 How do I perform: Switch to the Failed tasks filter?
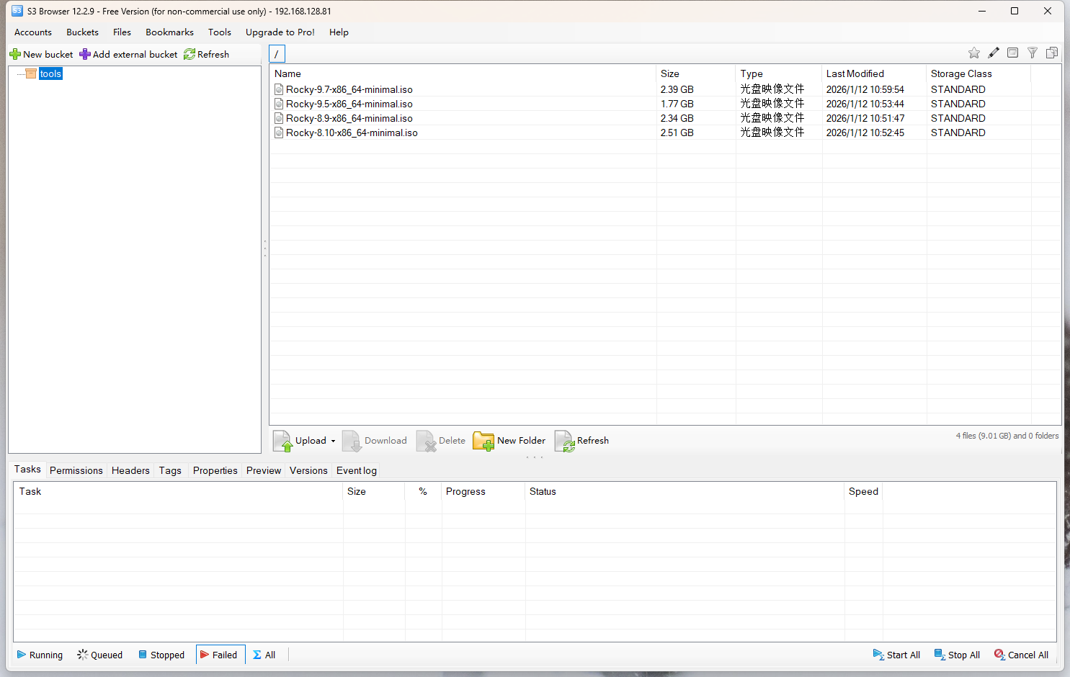coord(220,655)
